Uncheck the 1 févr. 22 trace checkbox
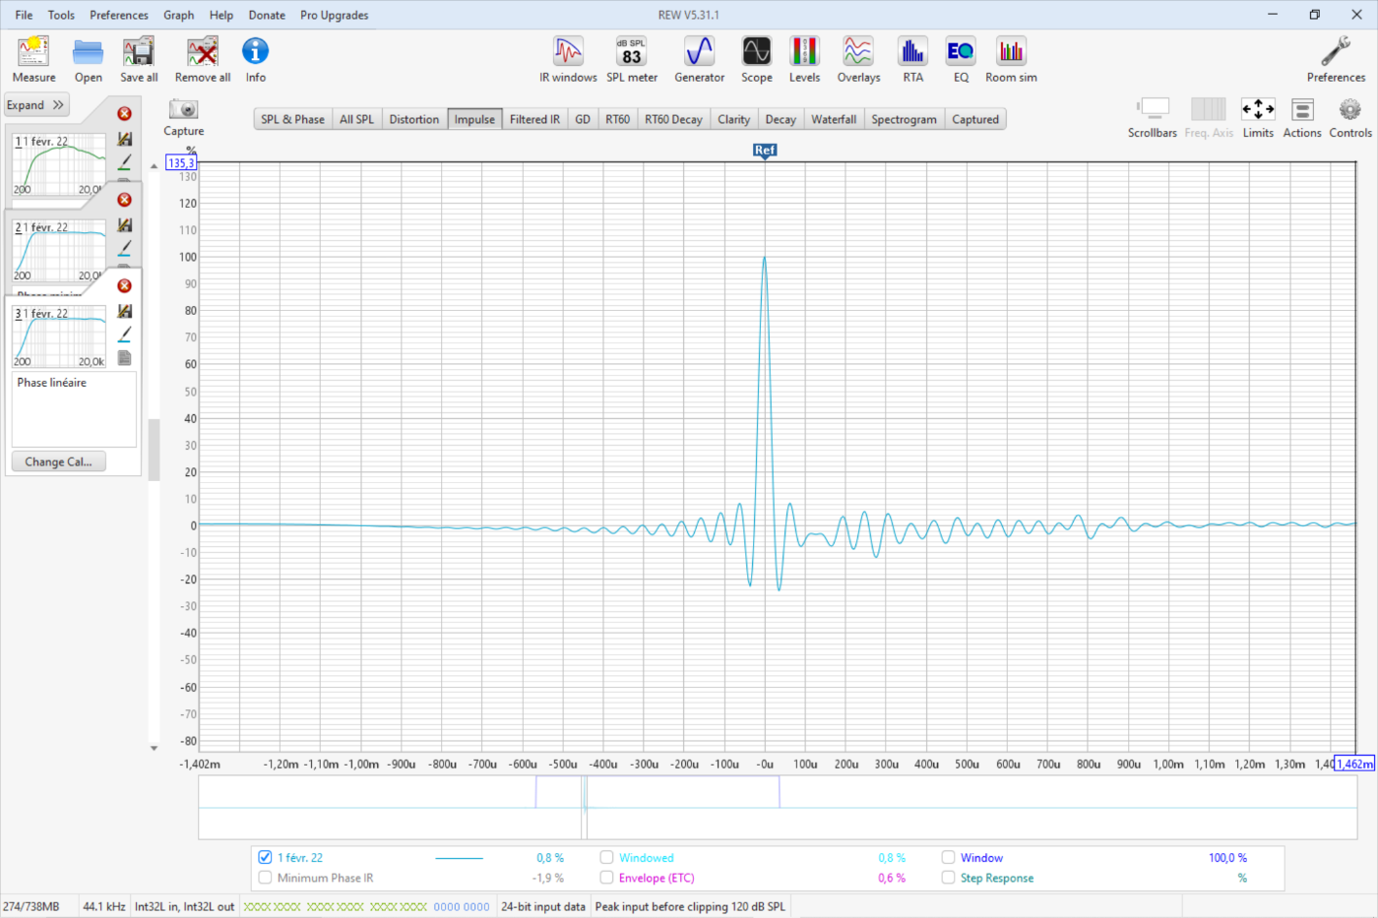This screenshot has height=918, width=1378. [x=265, y=857]
